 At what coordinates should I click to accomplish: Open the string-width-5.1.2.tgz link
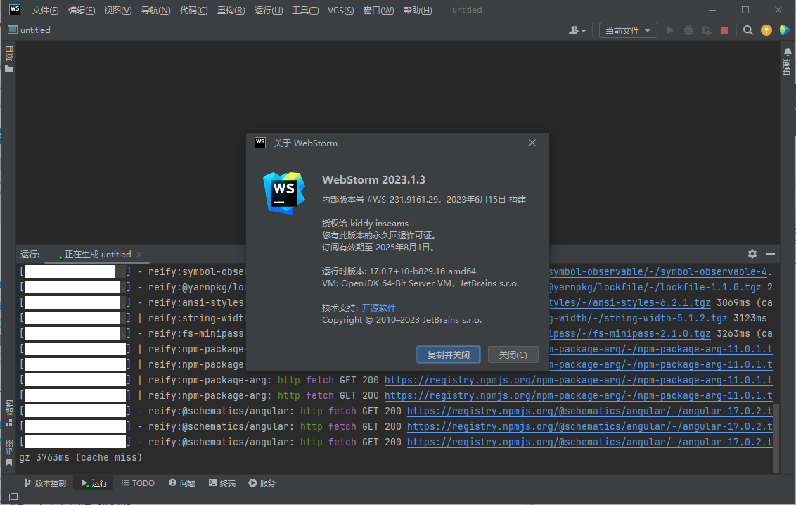638,318
